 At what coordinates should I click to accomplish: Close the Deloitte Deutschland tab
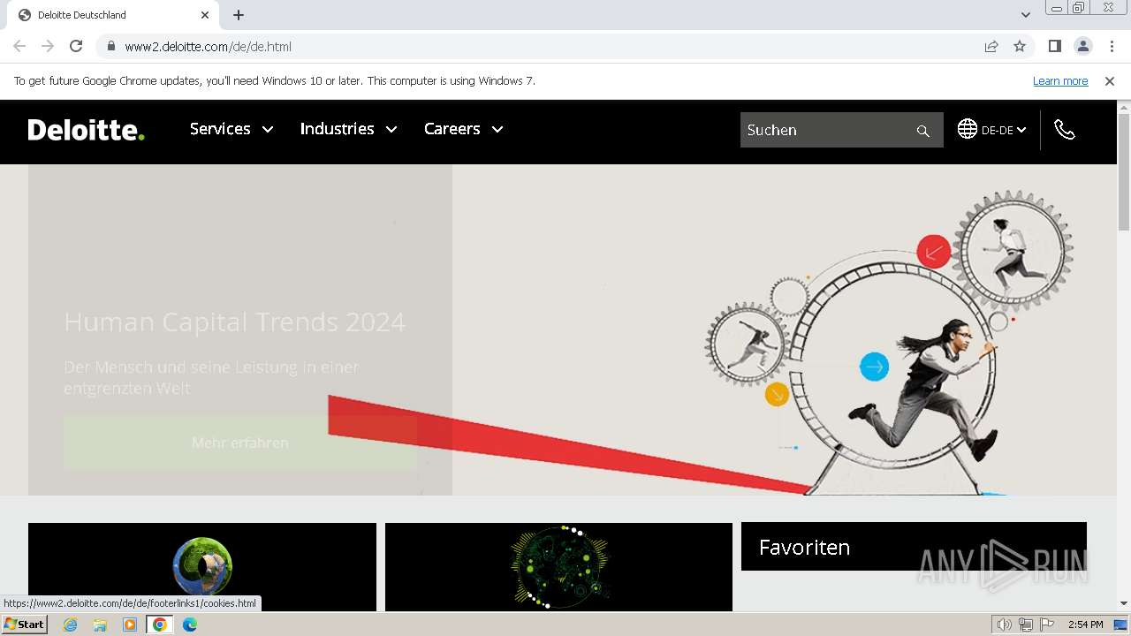(x=204, y=15)
